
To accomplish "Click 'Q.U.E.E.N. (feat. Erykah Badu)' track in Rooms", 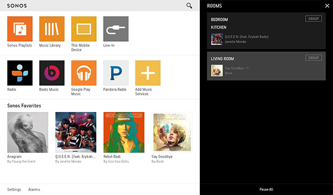I will 247,36.
